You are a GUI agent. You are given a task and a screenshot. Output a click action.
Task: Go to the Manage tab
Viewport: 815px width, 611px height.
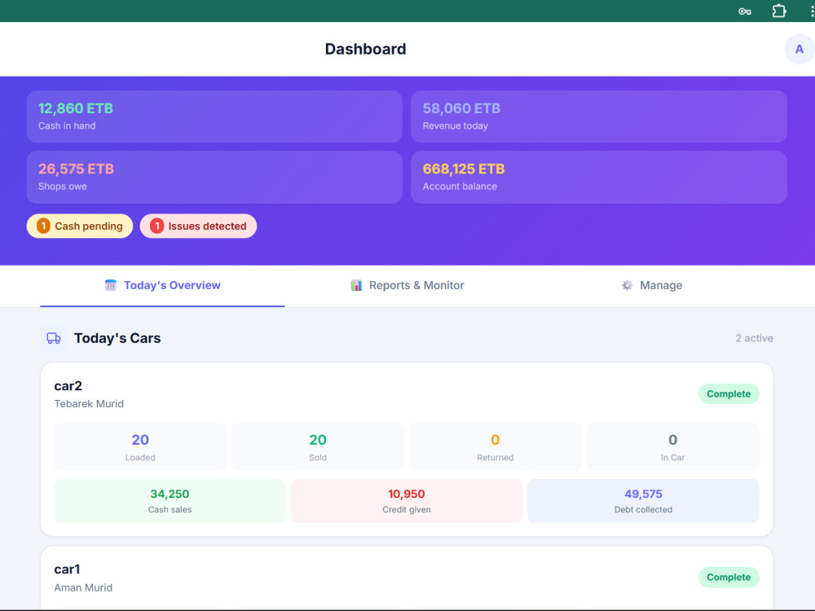coord(652,285)
